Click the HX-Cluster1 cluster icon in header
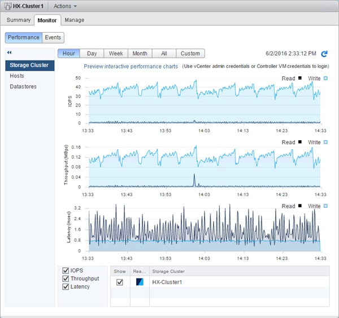The width and height of the screenshot is (339, 318). pos(8,6)
